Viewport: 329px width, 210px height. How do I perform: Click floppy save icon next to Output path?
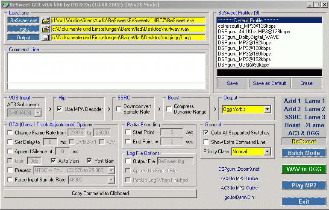tap(46, 38)
